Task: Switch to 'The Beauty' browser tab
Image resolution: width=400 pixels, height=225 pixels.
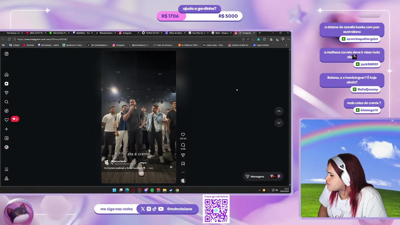Action: (13, 33)
